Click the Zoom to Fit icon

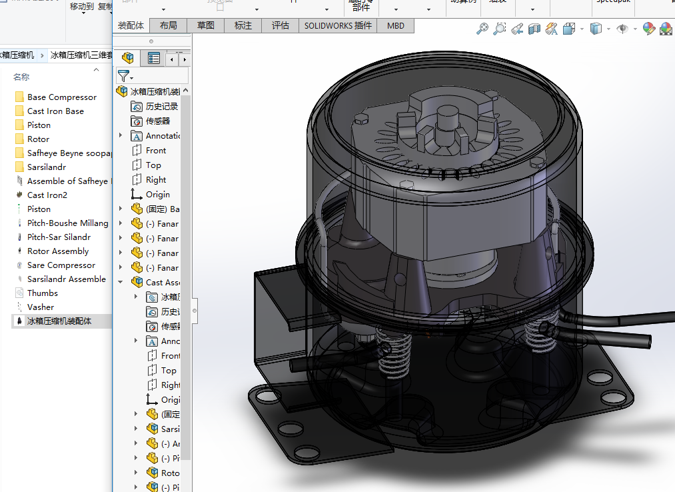[482, 29]
